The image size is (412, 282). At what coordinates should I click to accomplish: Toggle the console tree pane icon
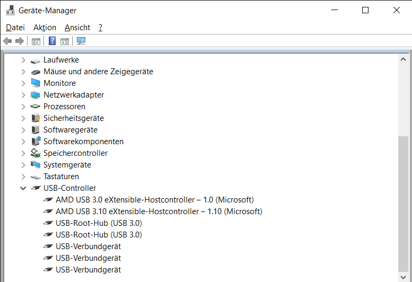[36, 41]
